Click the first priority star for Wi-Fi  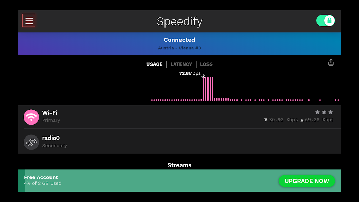click(317, 112)
